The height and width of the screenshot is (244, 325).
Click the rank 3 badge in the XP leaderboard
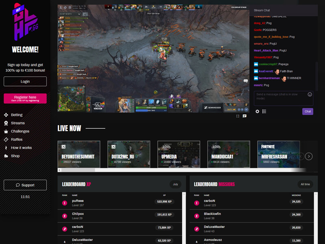(x=65, y=229)
